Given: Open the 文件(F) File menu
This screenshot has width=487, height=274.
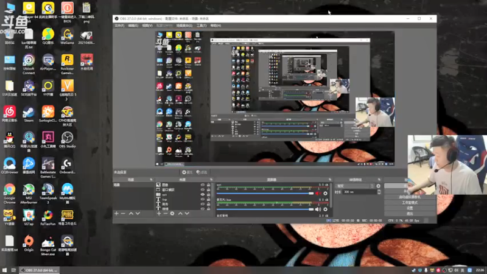Looking at the screenshot, I should point(119,26).
